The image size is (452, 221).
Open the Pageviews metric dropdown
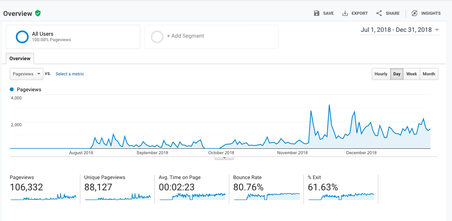click(27, 74)
